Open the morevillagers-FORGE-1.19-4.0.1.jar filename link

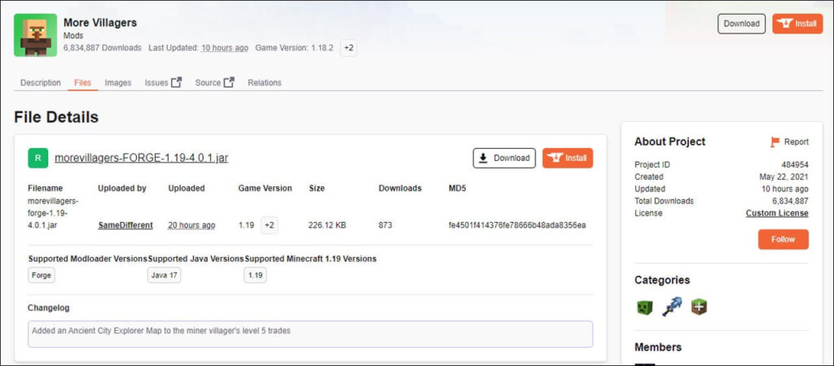click(x=142, y=159)
